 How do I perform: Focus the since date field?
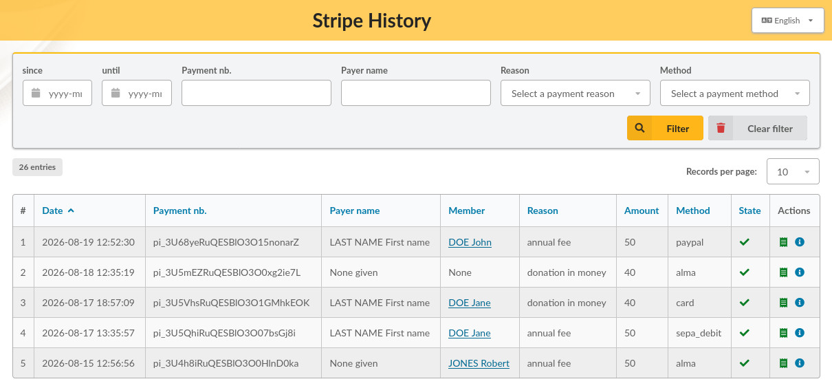pyautogui.click(x=57, y=93)
